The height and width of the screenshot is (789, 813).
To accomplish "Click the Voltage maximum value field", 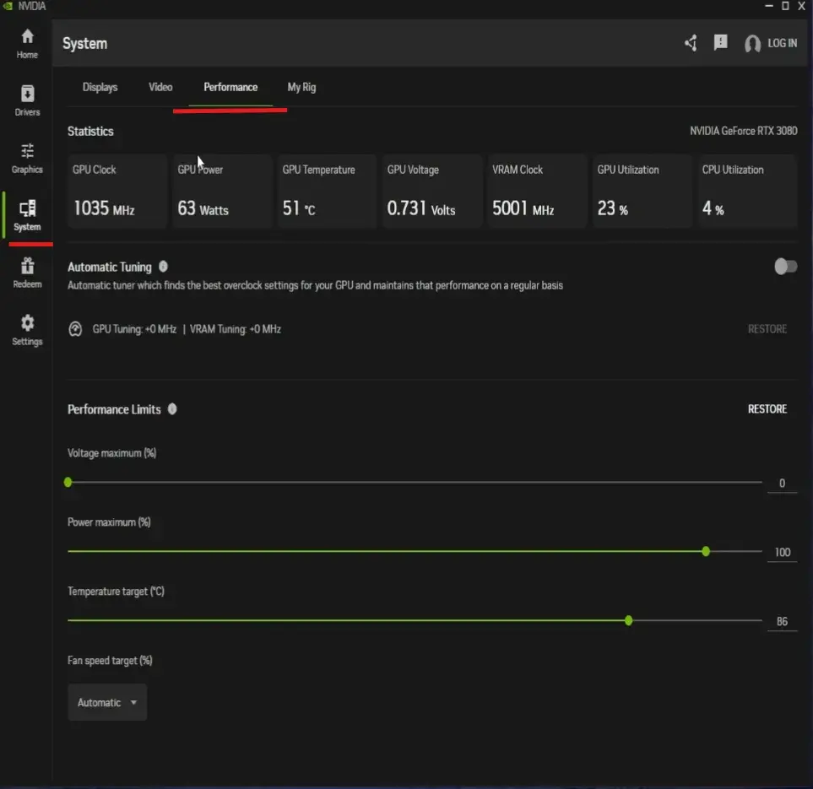I will (782, 484).
